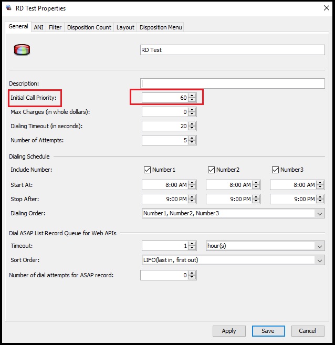
Task: Click Number2 Start At time field
Action: (229, 185)
